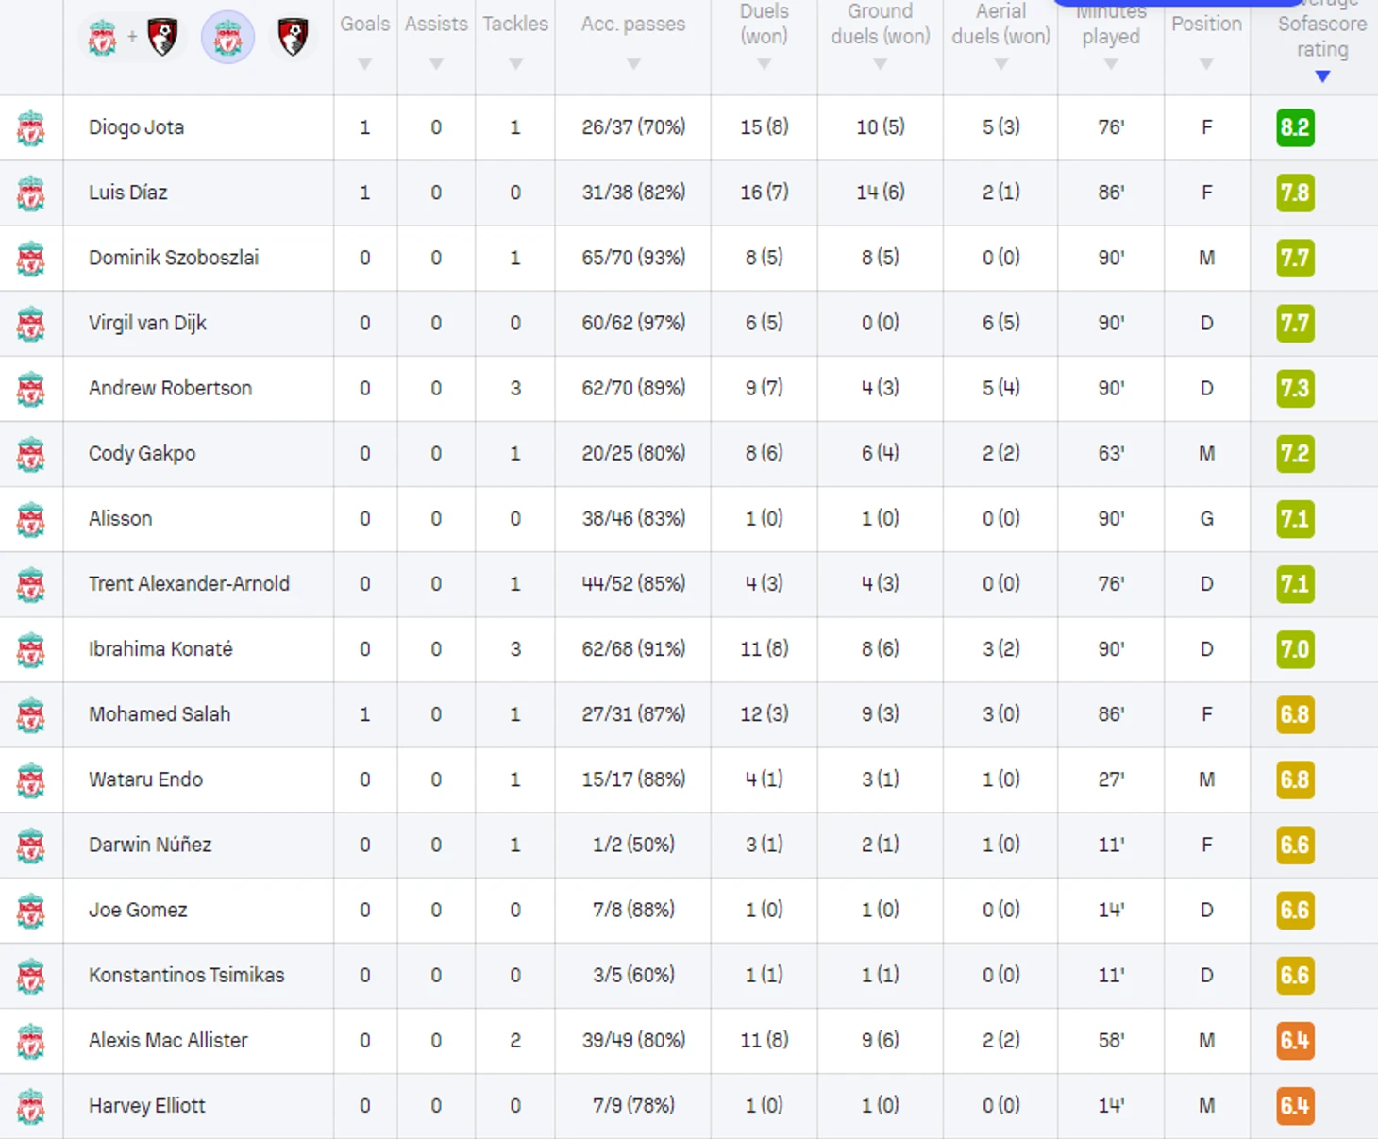
Task: Click Liverpool crest beside Diogo Jota
Action: click(x=31, y=128)
